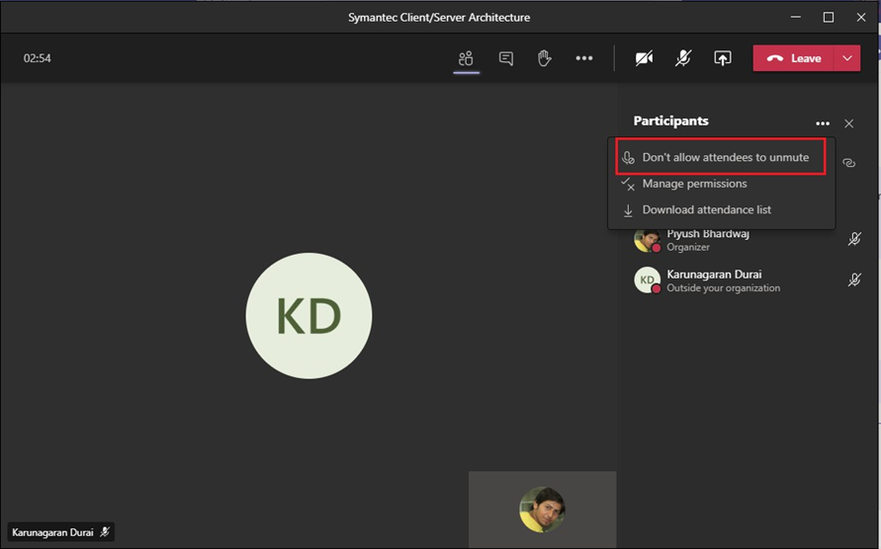Select Piyush Bhardwaj participant entry
Image resolution: width=881 pixels, height=549 pixels.
click(x=748, y=240)
